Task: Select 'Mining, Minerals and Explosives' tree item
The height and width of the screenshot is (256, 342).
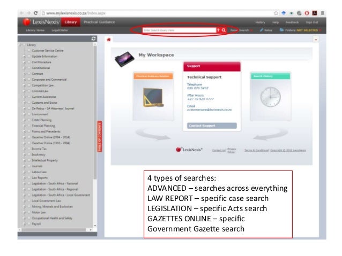Action: tap(52, 207)
